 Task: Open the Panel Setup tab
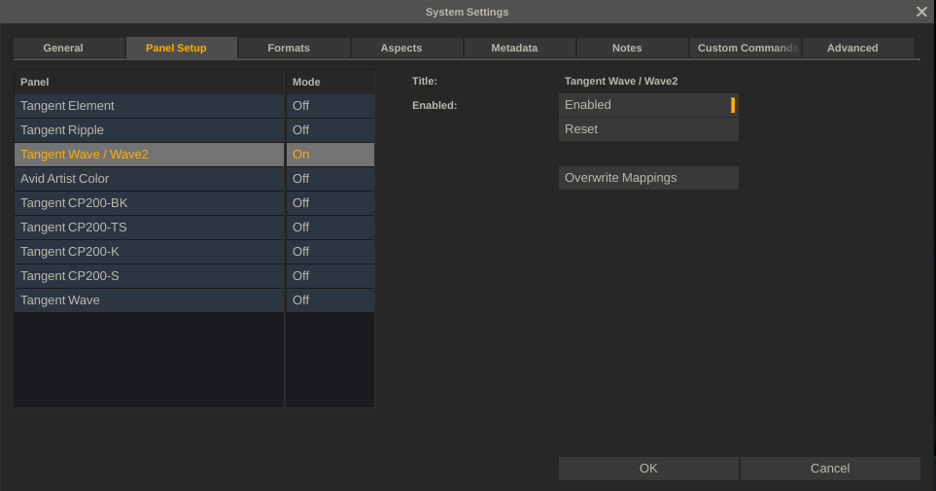(x=182, y=48)
